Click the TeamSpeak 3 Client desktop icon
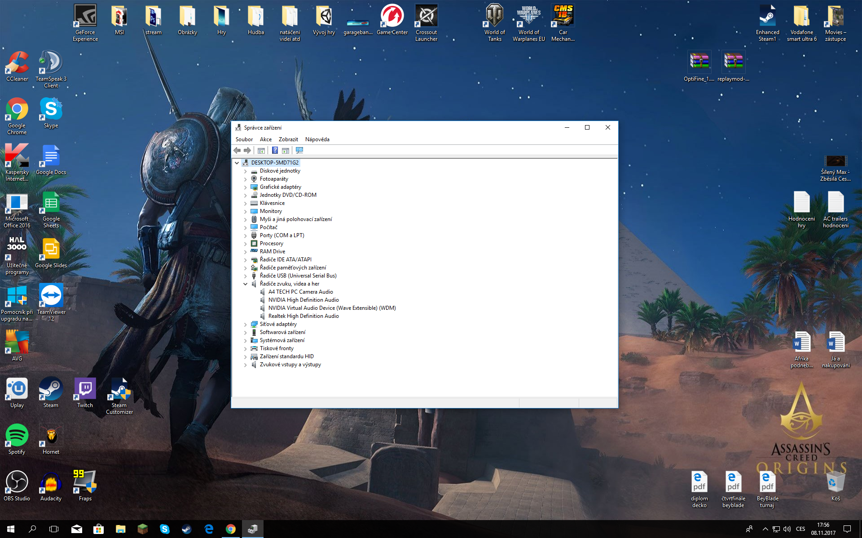Image resolution: width=862 pixels, height=538 pixels. pos(51,69)
